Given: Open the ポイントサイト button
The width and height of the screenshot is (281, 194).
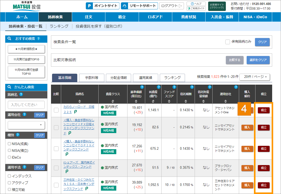Looking at the screenshot, I should [x=103, y=6].
